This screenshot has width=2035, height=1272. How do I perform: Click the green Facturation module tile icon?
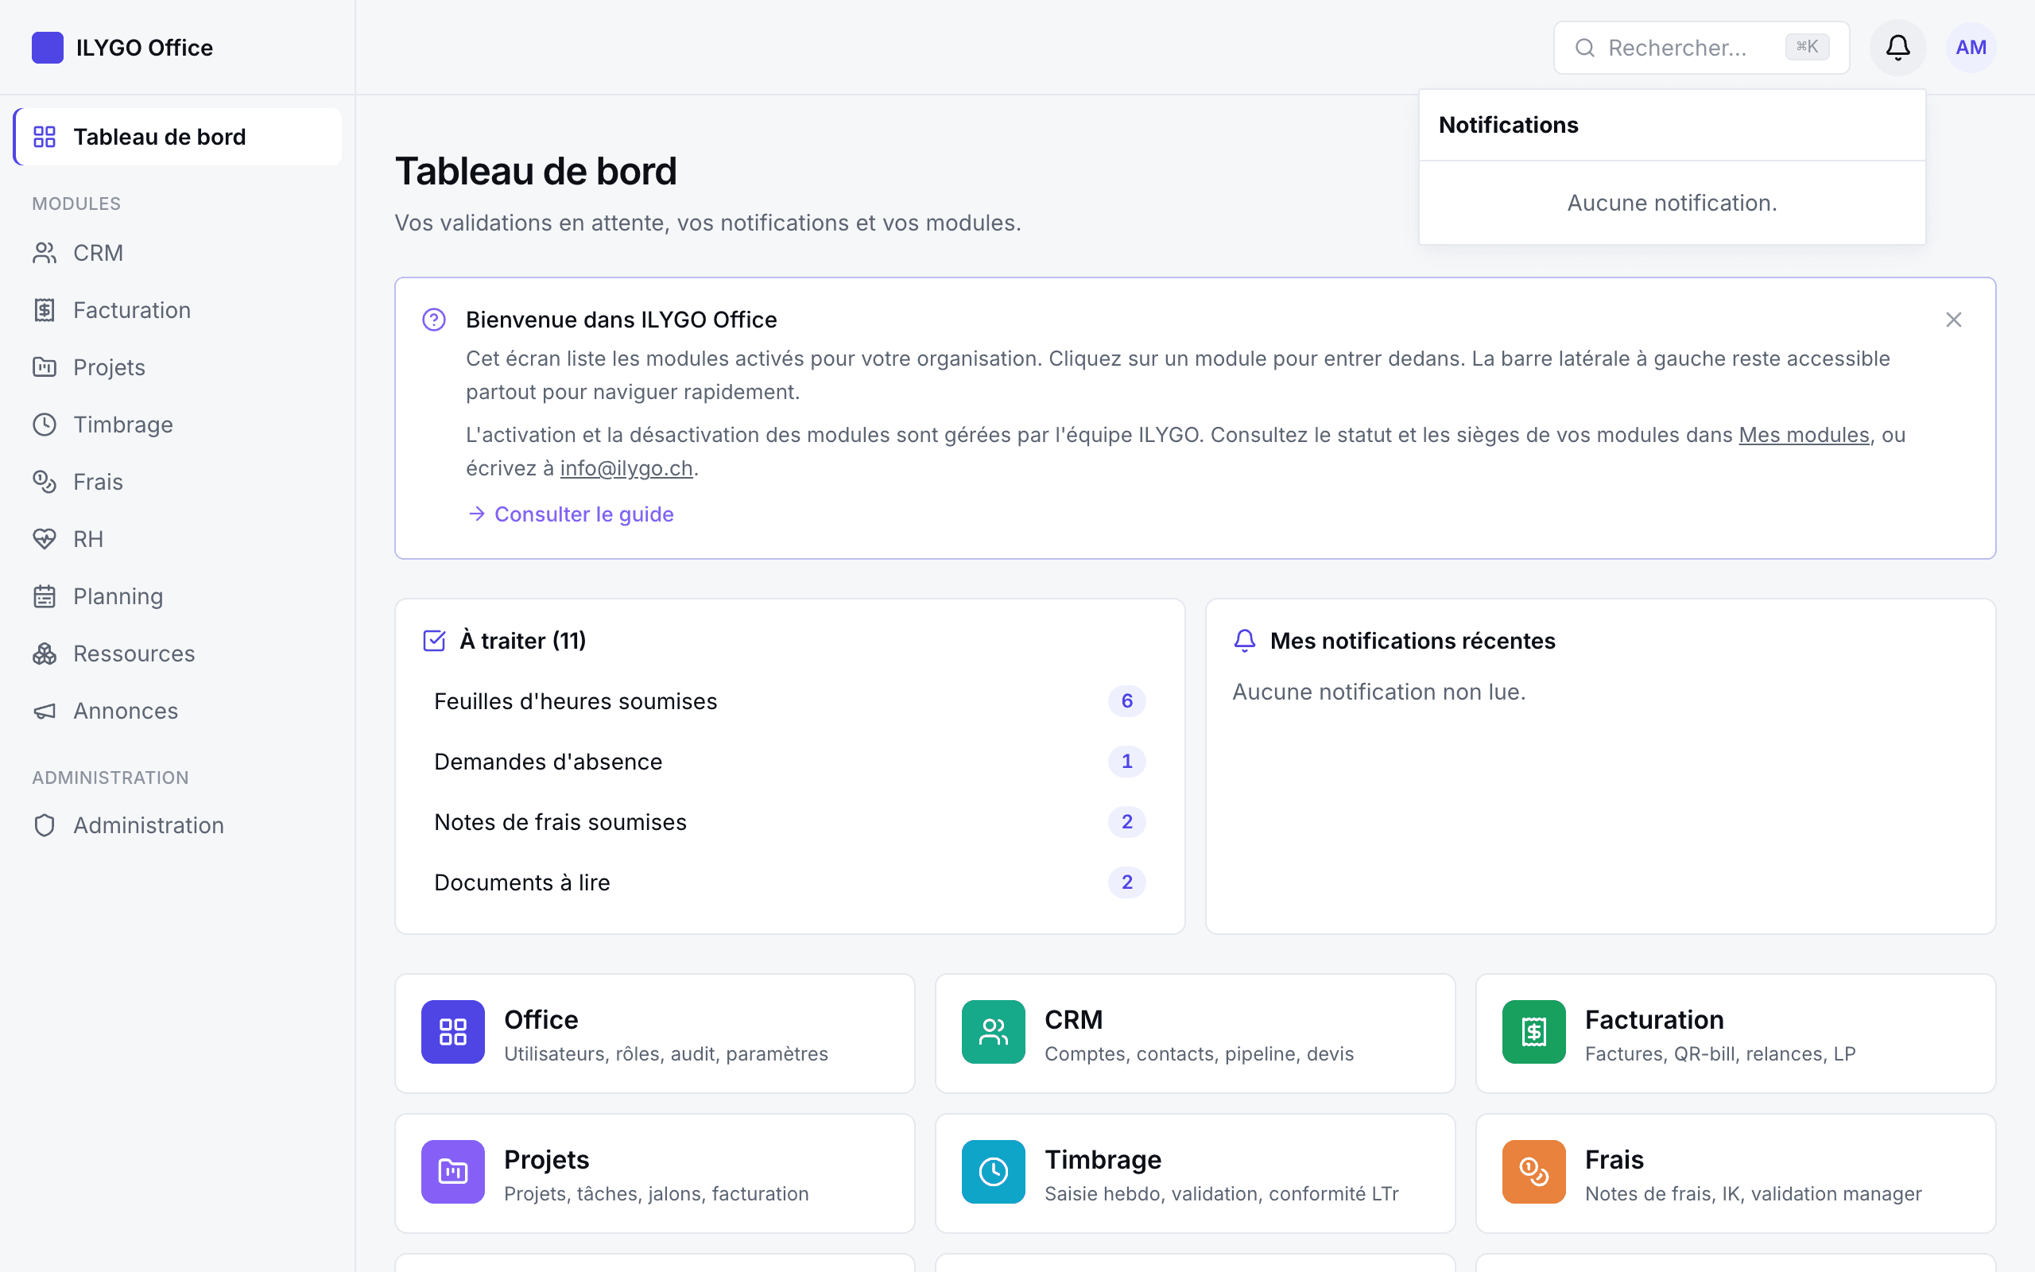click(x=1534, y=1032)
